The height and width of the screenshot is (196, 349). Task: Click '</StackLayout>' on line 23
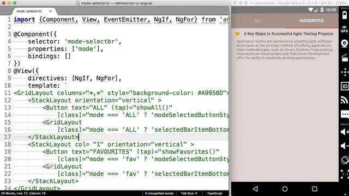53,181
